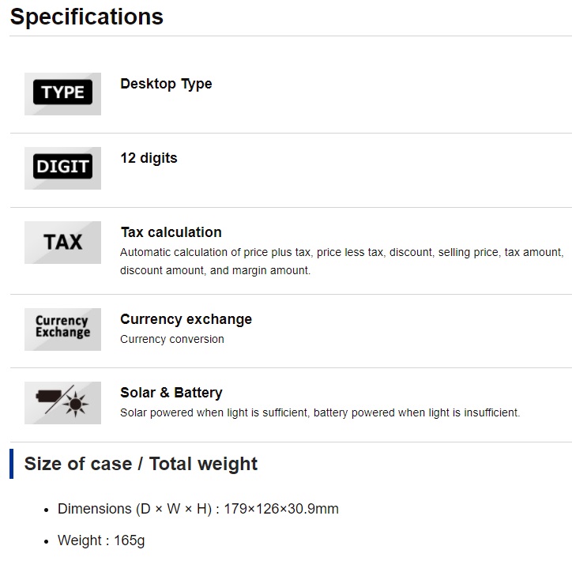Viewport: 572px width, 576px height.
Task: Click the Weight 165g list item
Action: 101,540
